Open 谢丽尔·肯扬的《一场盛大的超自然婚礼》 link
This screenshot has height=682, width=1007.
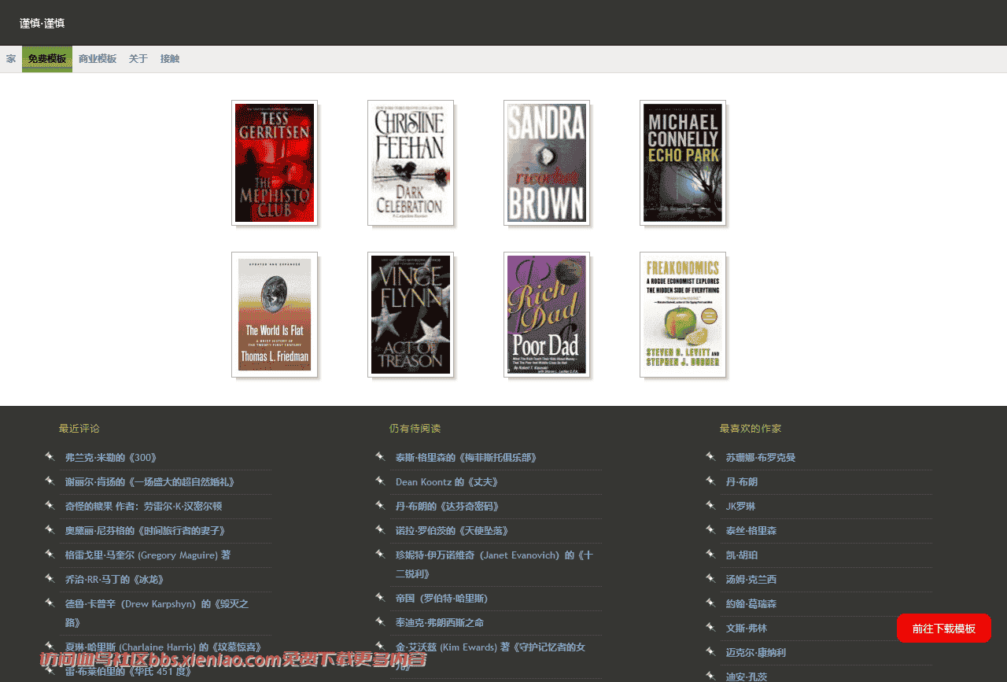coord(150,482)
